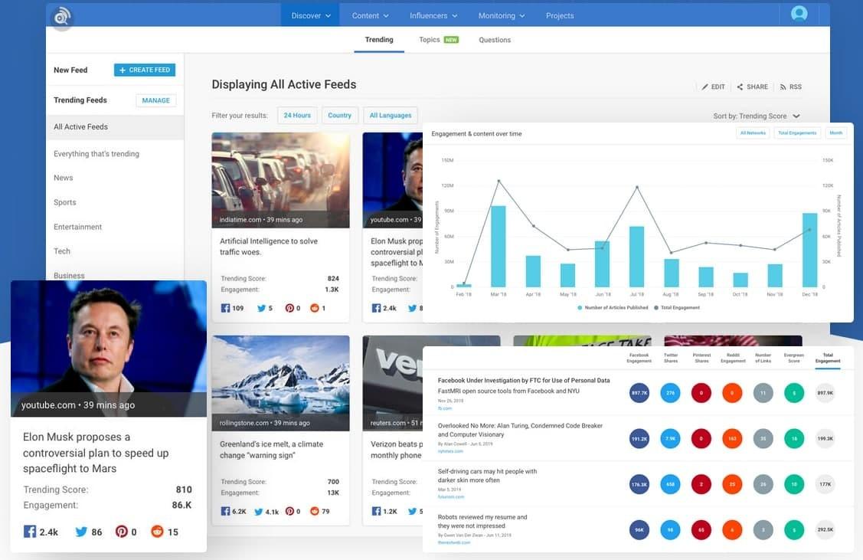Click Pinterest icon on enlarged Elon Musk card
This screenshot has width=863, height=560.
pos(122,532)
